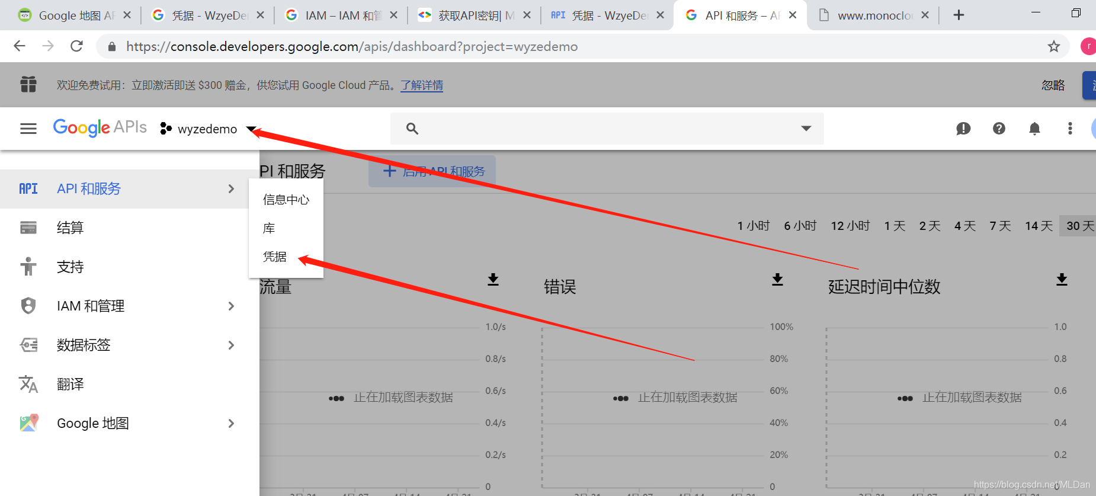Switch to 获取API密钥 browser tab

[473, 15]
